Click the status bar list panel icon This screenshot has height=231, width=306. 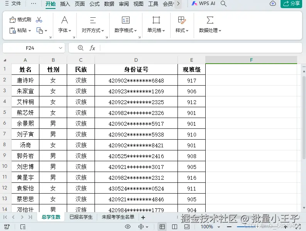click(23, 227)
